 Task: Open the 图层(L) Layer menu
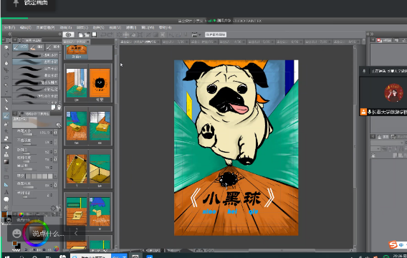pos(82,27)
